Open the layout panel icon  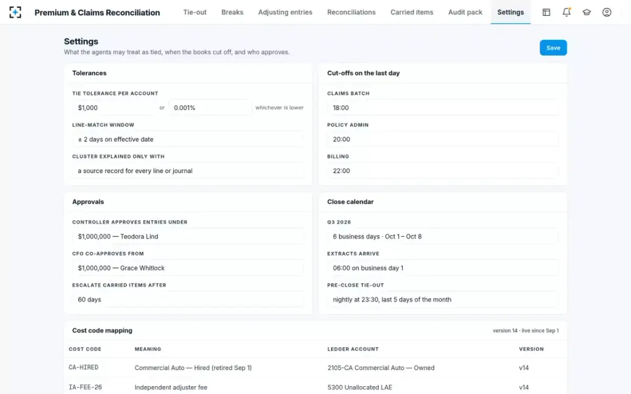[546, 12]
